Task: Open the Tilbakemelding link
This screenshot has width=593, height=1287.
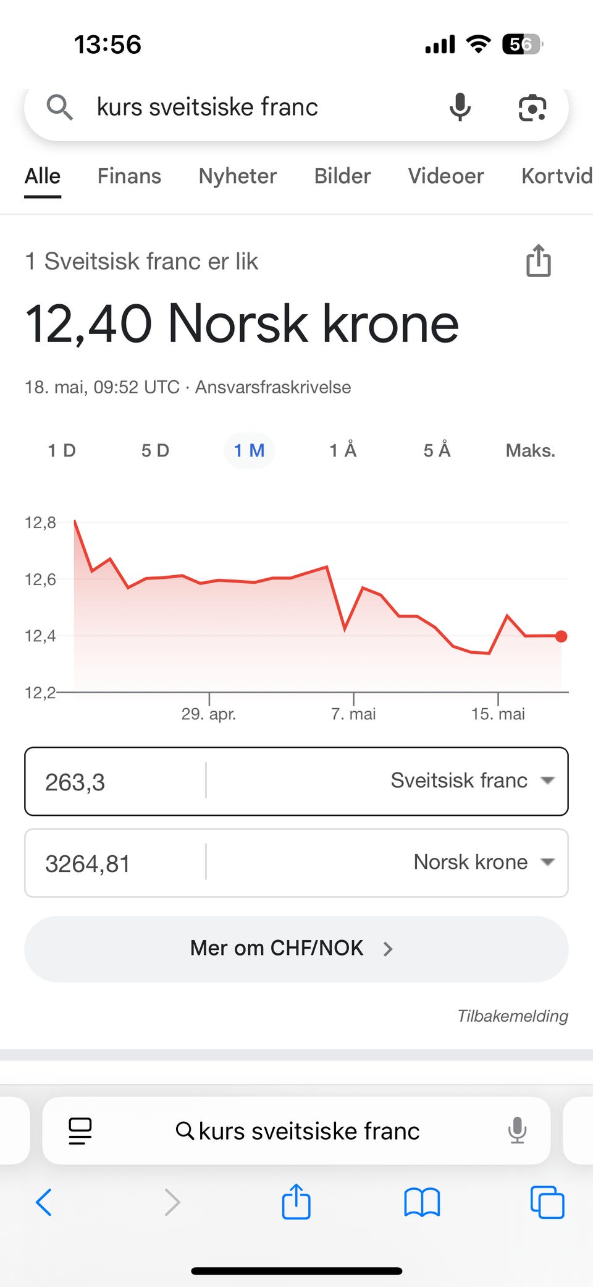Action: click(512, 1015)
